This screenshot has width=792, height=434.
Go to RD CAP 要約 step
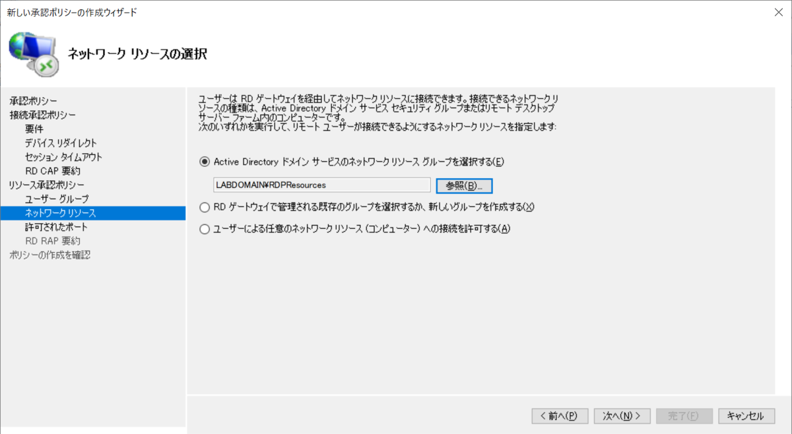point(53,171)
